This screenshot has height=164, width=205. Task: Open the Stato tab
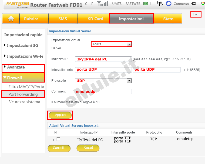[168, 19]
